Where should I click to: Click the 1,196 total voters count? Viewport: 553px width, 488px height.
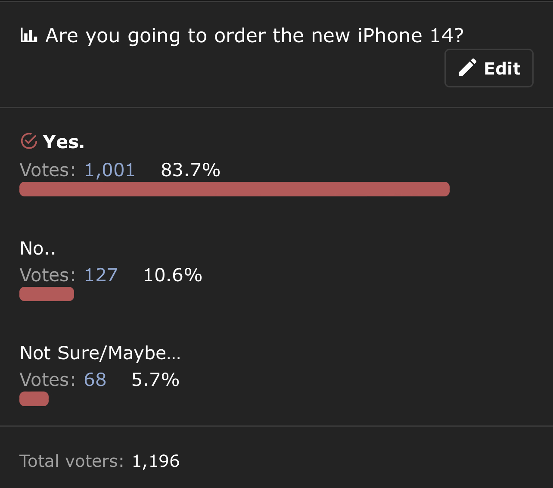[156, 461]
